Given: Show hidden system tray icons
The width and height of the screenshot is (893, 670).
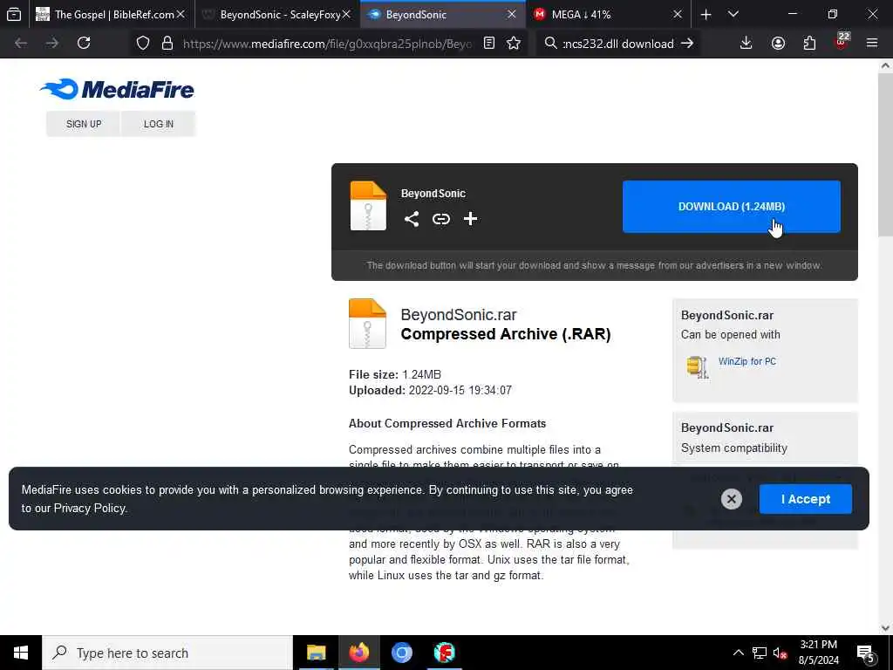Looking at the screenshot, I should coord(738,653).
